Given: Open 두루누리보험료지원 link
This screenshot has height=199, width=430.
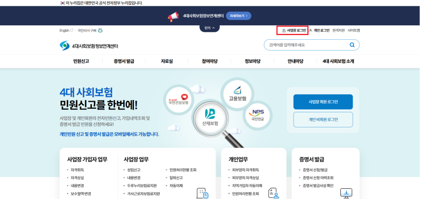Looking at the screenshot, I should [x=142, y=186].
